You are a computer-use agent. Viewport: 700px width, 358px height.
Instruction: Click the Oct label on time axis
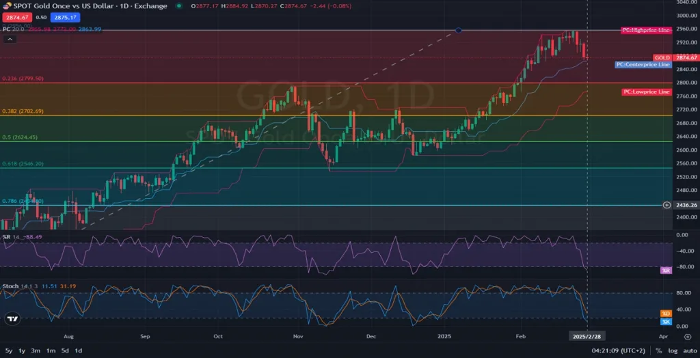(218, 335)
